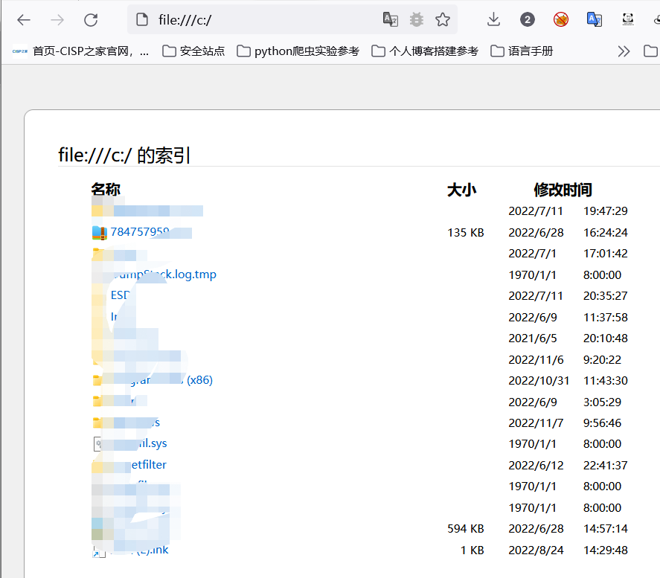
Task: Click the page heading file:///c:/ 的索引
Action: pyautogui.click(x=124, y=155)
